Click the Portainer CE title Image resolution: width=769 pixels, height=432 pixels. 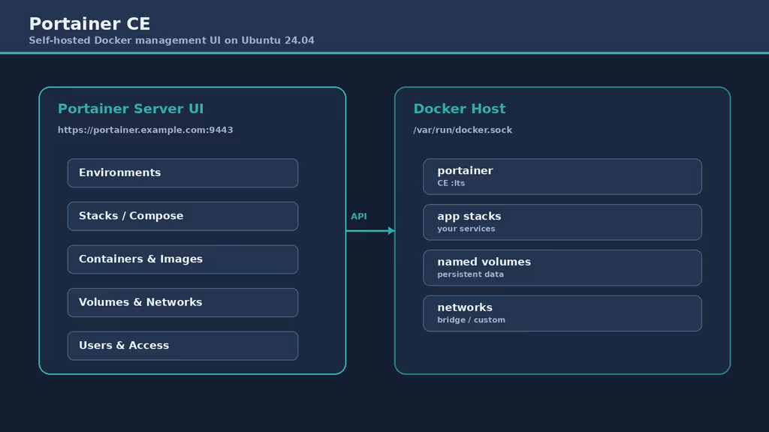[x=89, y=23]
